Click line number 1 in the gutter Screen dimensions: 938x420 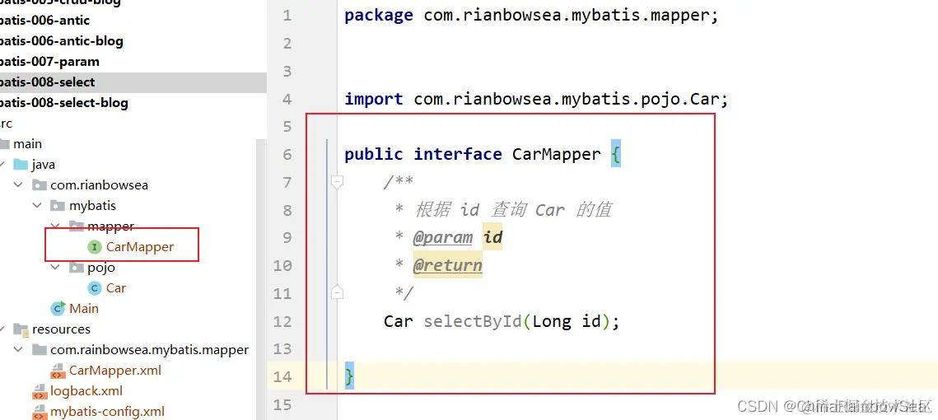click(x=287, y=16)
